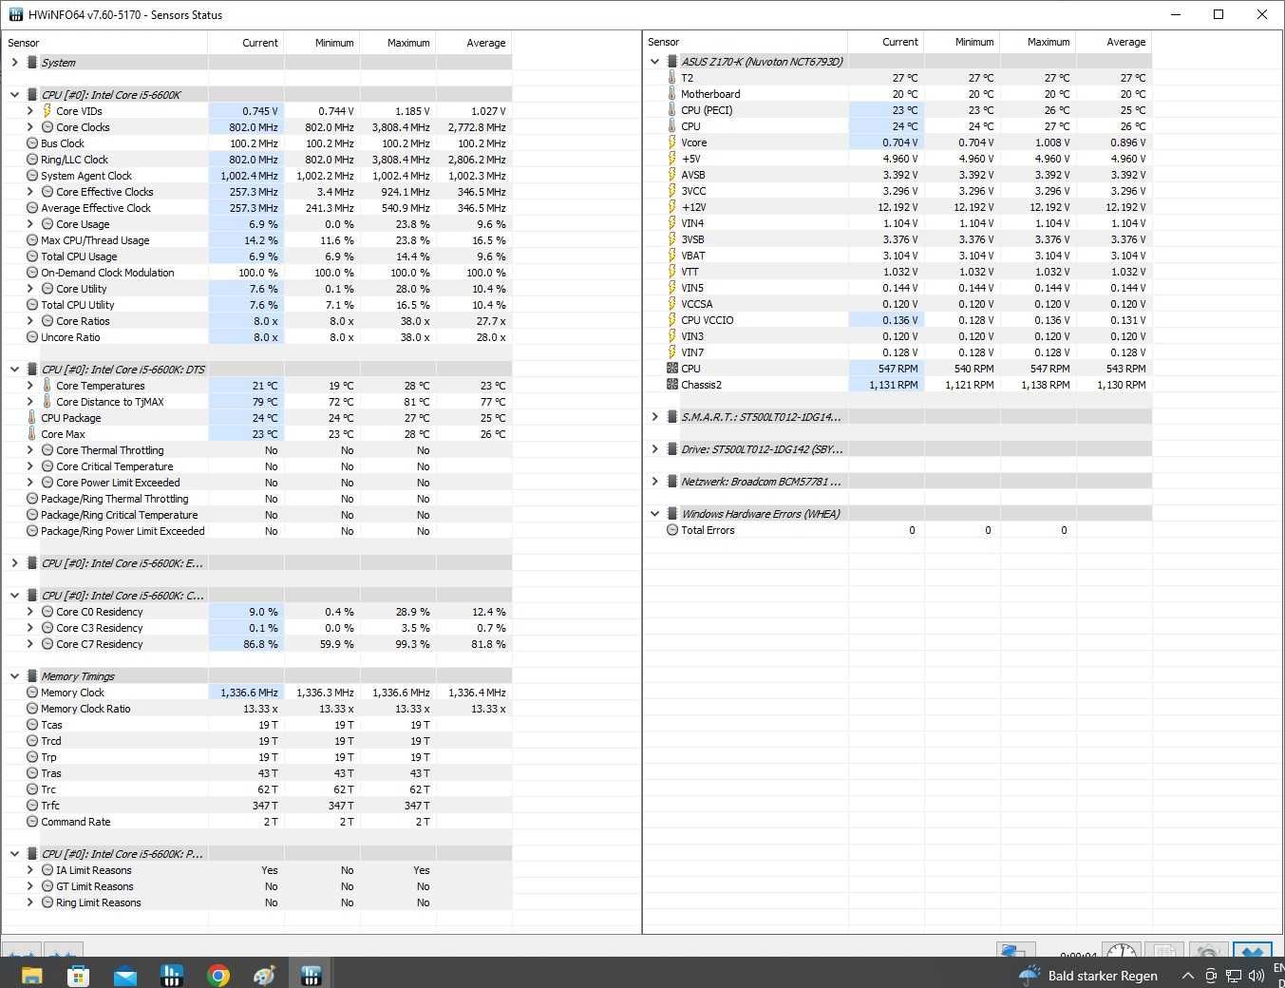Click the chip icon beside the ASUS Z170-K header
The width and height of the screenshot is (1285, 988).
point(671,62)
